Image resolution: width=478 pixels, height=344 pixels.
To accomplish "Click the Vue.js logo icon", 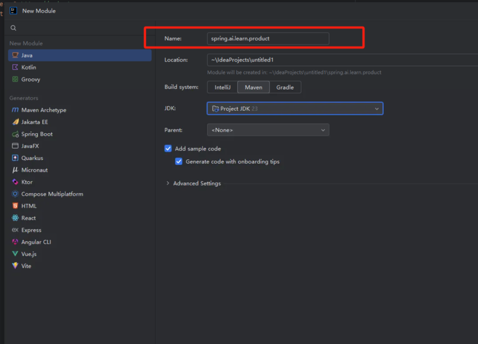I will click(15, 254).
